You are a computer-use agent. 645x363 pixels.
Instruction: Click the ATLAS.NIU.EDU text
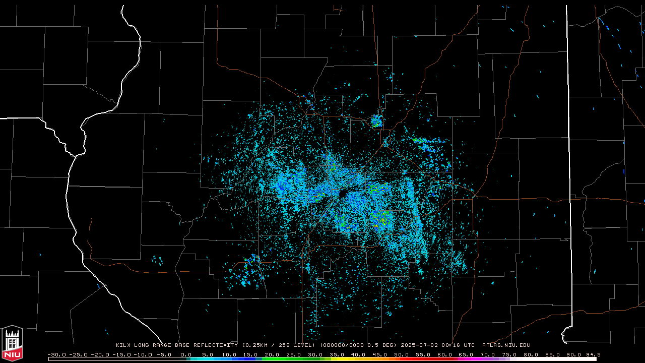click(506, 345)
